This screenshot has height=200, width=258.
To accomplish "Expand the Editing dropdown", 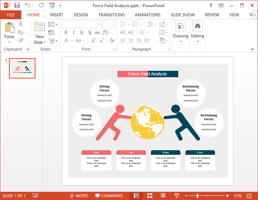I will [x=198, y=41].
